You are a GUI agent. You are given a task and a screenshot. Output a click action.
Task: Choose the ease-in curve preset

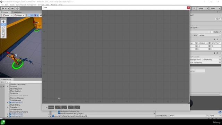click(x=64, y=107)
